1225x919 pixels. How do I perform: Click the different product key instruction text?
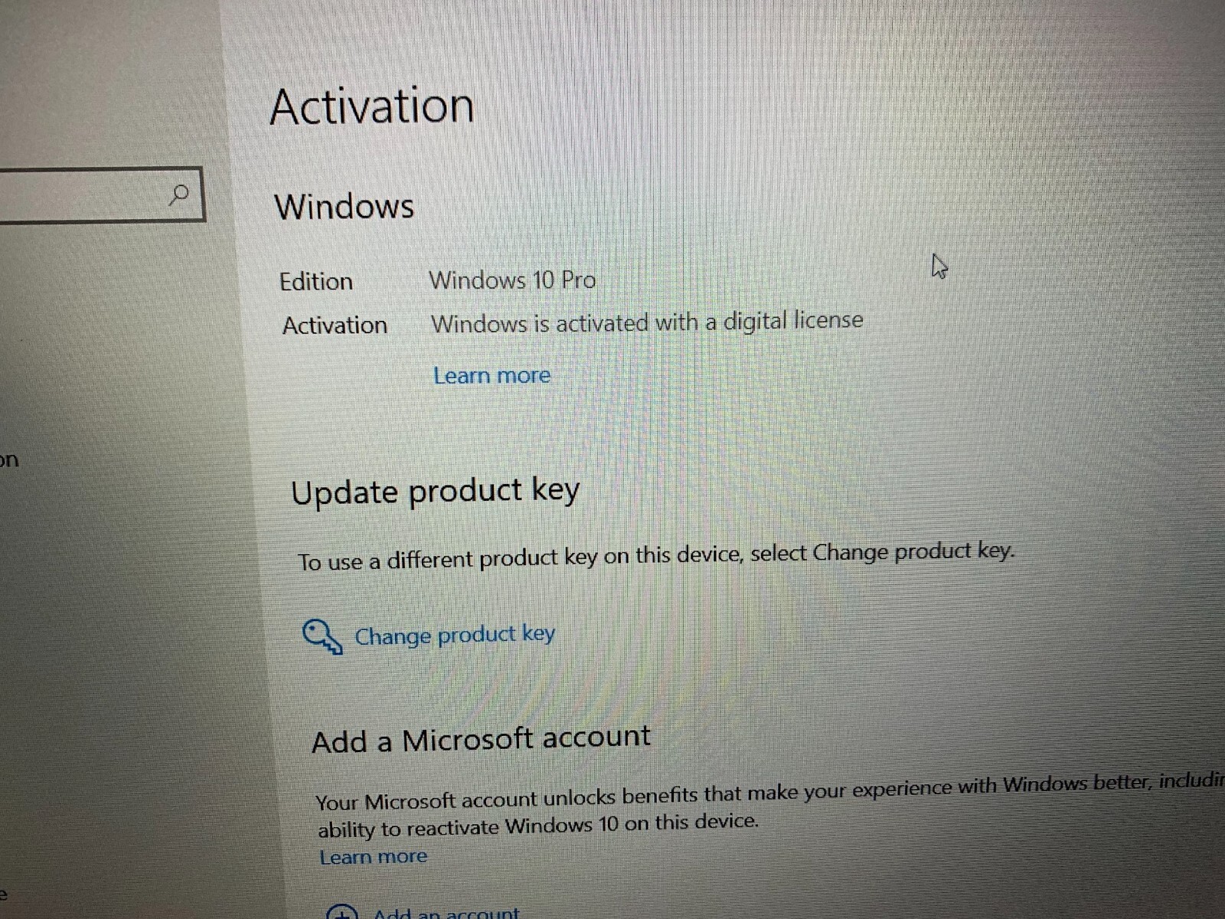tap(656, 556)
